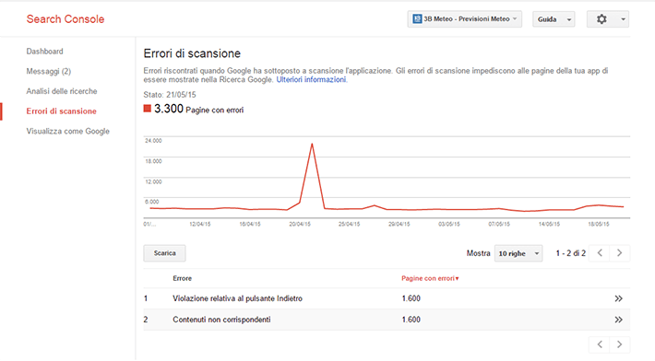Open the Guida help dropdown

(554, 19)
